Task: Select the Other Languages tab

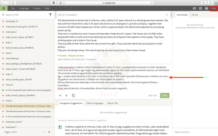Action: click(x=95, y=103)
